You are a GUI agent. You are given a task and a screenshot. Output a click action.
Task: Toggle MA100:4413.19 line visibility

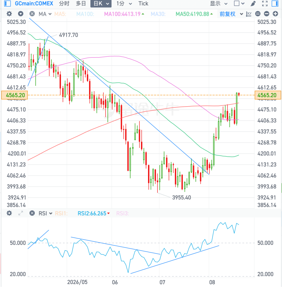124,14
